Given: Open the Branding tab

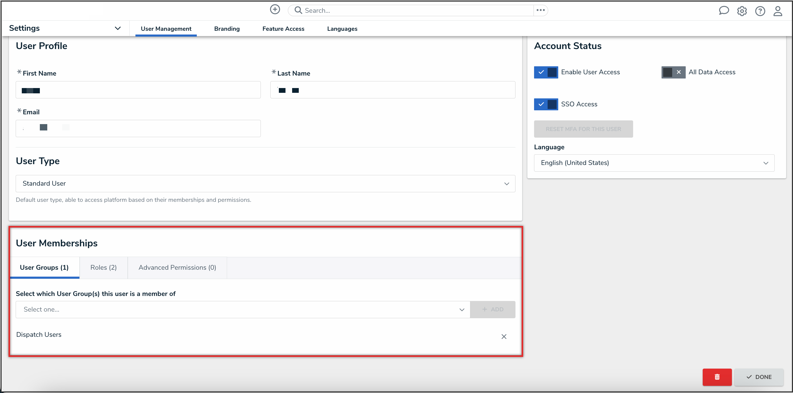Looking at the screenshot, I should (227, 29).
